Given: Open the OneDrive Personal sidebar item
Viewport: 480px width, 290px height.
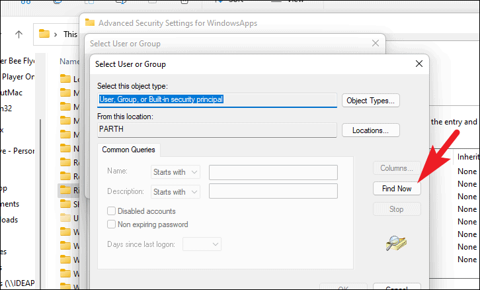Looking at the screenshot, I should pyautogui.click(x=17, y=151).
